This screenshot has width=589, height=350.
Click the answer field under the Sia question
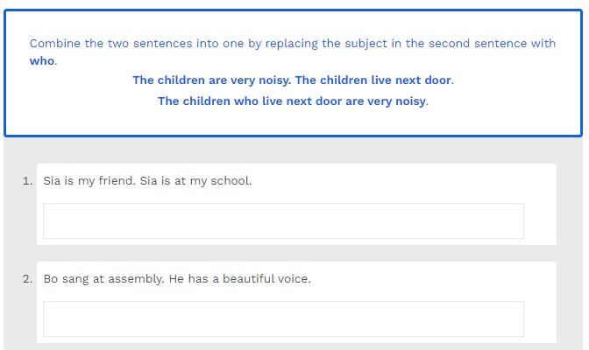pyautogui.click(x=283, y=220)
